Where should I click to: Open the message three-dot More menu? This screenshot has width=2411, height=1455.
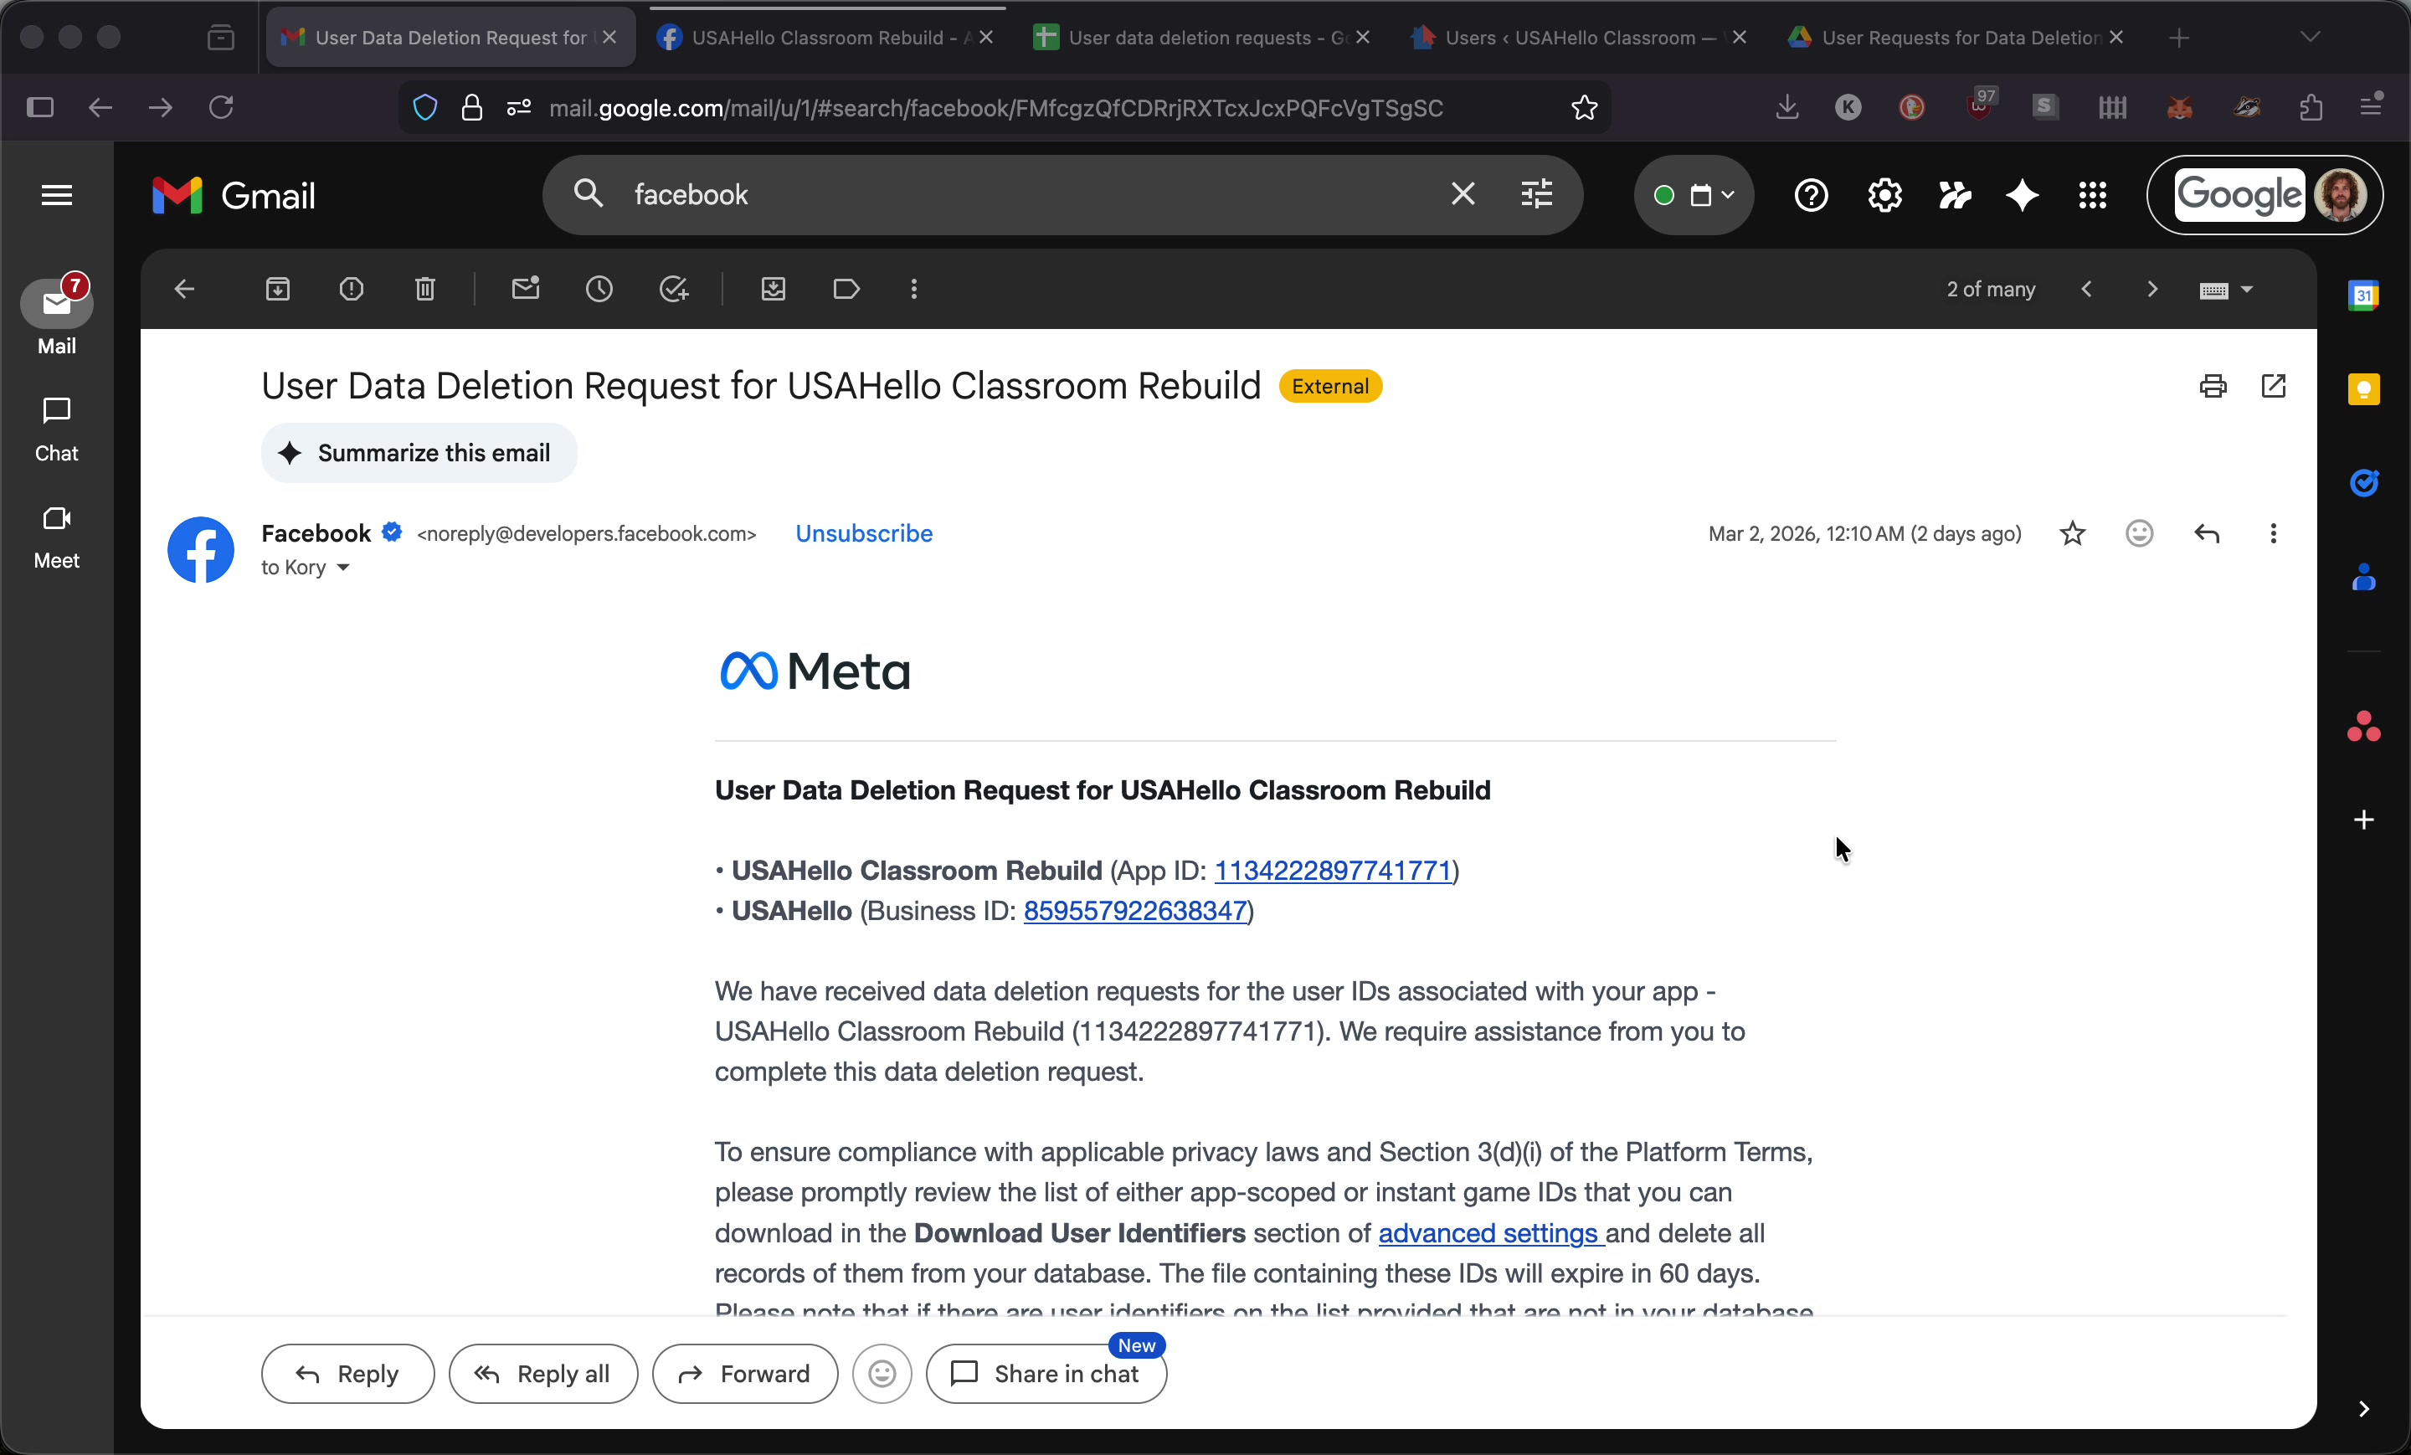click(x=2273, y=534)
